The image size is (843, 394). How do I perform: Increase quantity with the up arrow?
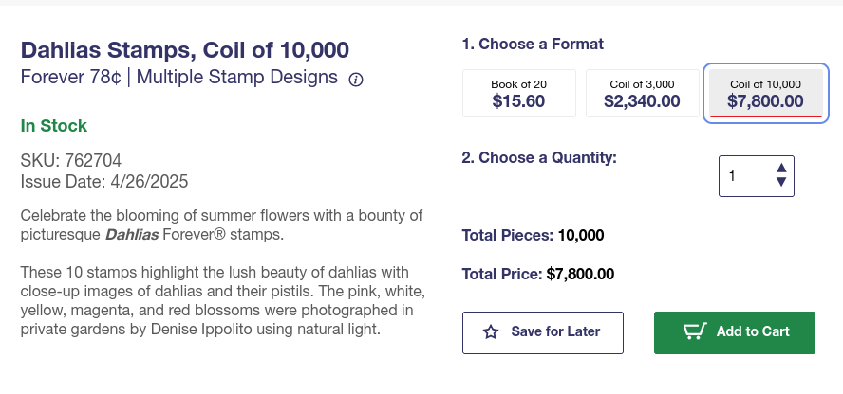pos(781,169)
